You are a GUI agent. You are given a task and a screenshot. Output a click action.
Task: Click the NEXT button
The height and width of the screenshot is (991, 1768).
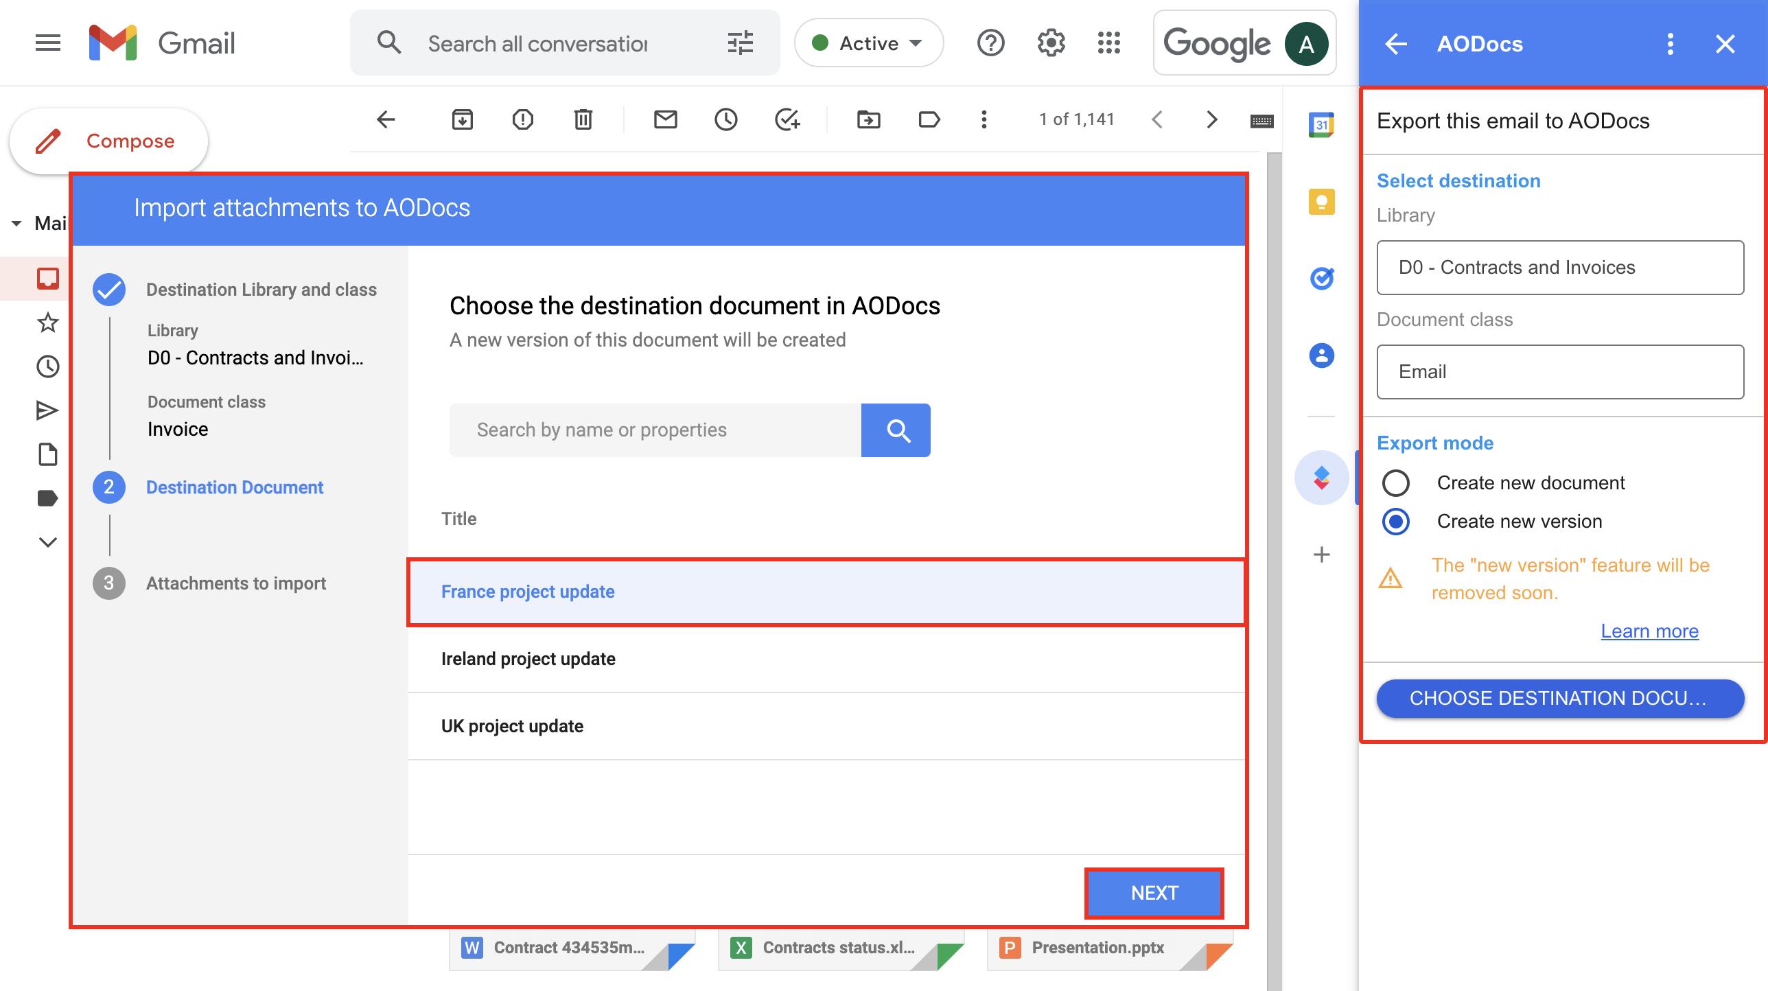pyautogui.click(x=1154, y=893)
